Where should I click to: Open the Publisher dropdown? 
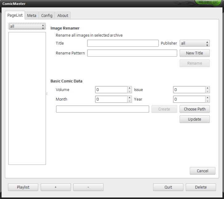click(194, 43)
